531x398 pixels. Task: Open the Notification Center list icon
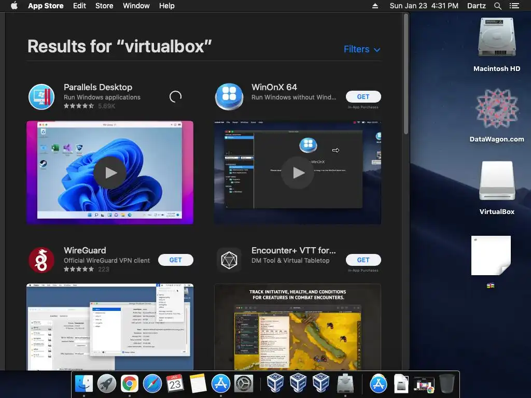pyautogui.click(x=514, y=6)
